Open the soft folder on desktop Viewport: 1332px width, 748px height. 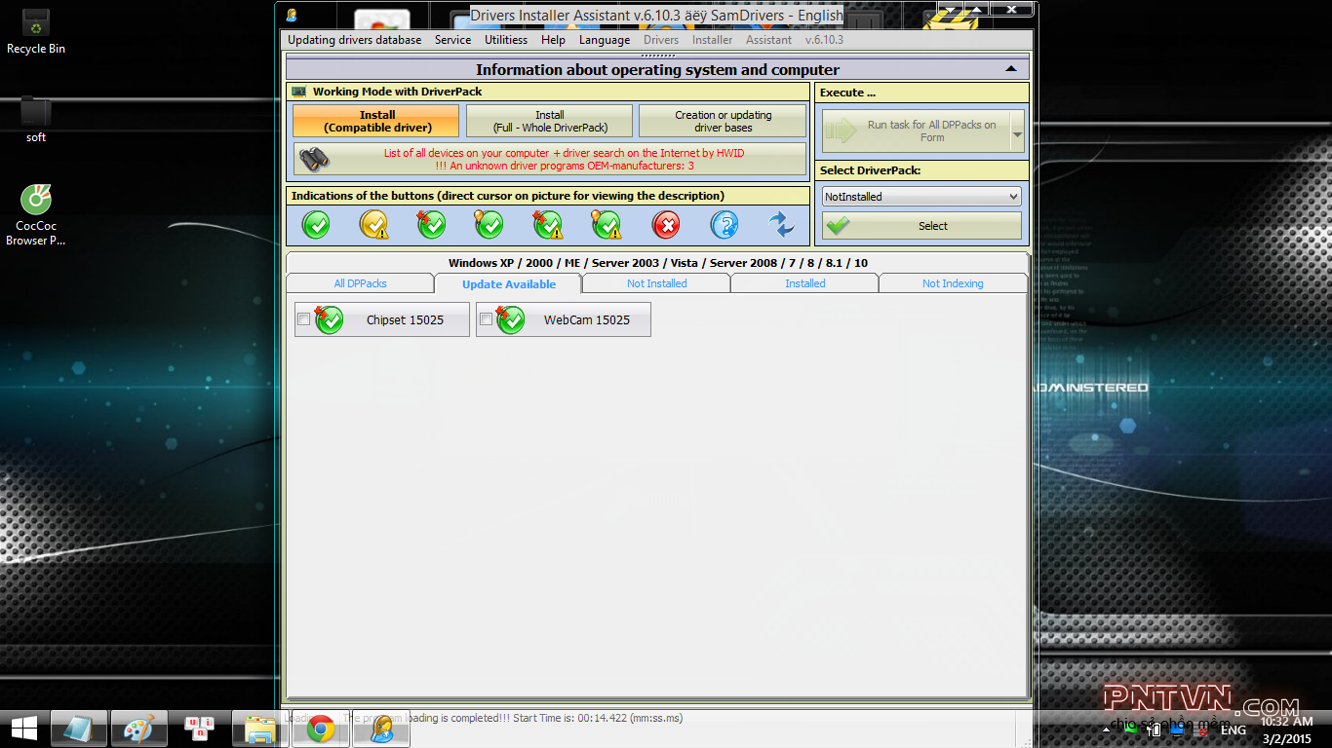36,120
